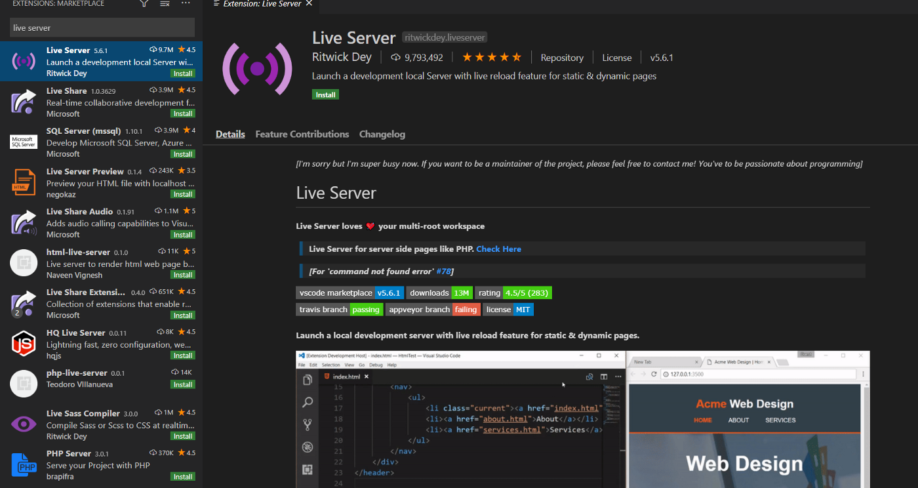The width and height of the screenshot is (918, 488).
Task: Install Live Server from the details page
Action: [x=325, y=94]
